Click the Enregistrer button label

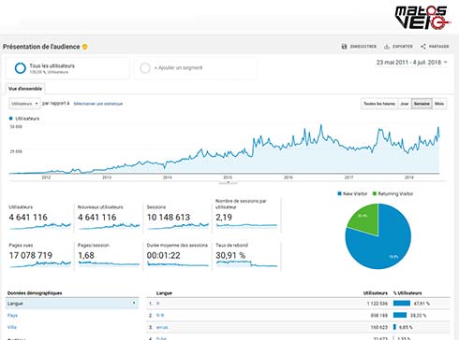pos(363,47)
